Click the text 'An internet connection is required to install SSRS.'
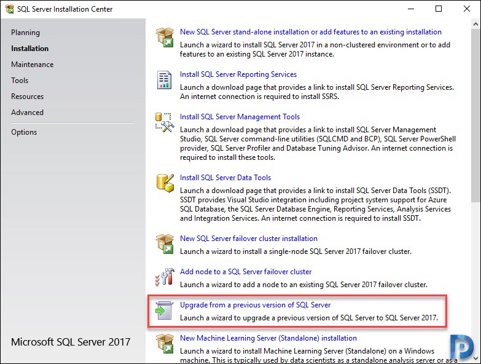Viewport: 481px width, 364px height. coord(259,97)
